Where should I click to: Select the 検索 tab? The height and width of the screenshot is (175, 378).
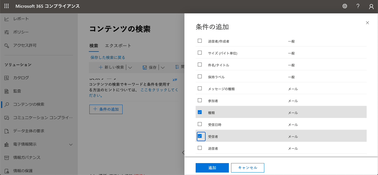[x=94, y=46]
